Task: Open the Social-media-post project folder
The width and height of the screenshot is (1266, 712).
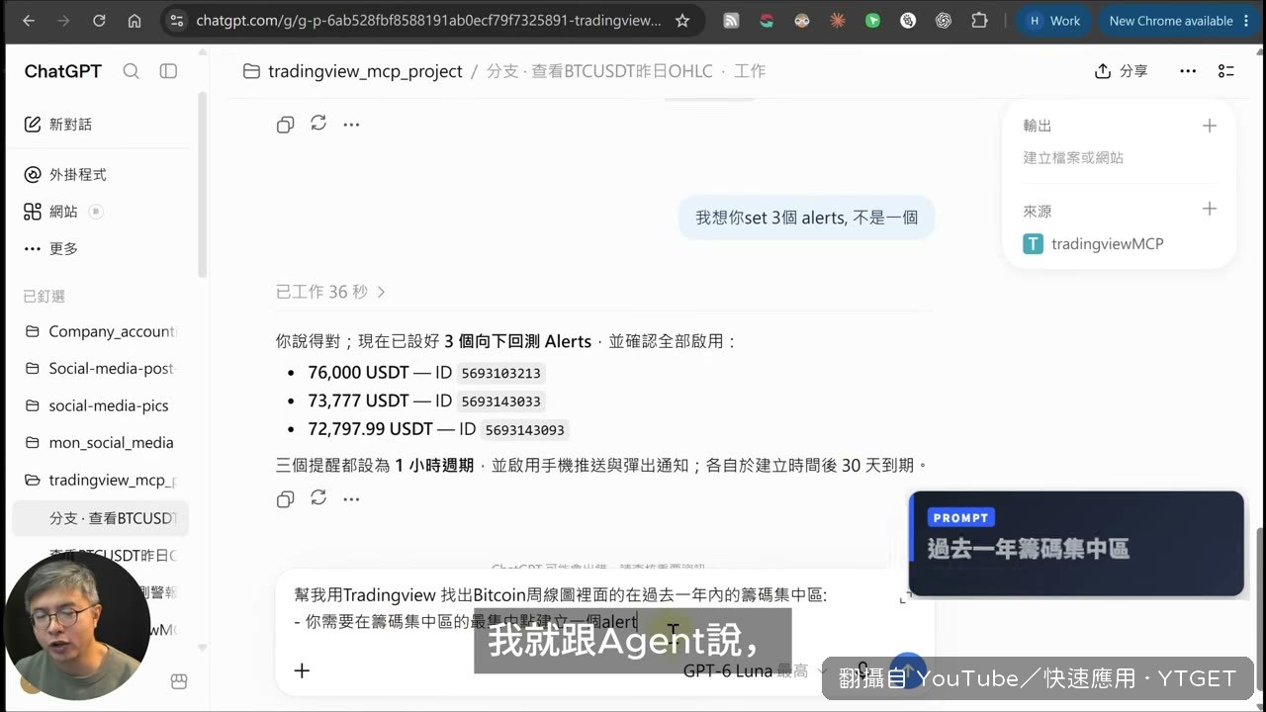Action: pos(99,368)
